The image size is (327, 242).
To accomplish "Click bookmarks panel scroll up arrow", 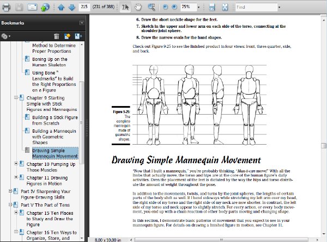I will tap(82, 45).
